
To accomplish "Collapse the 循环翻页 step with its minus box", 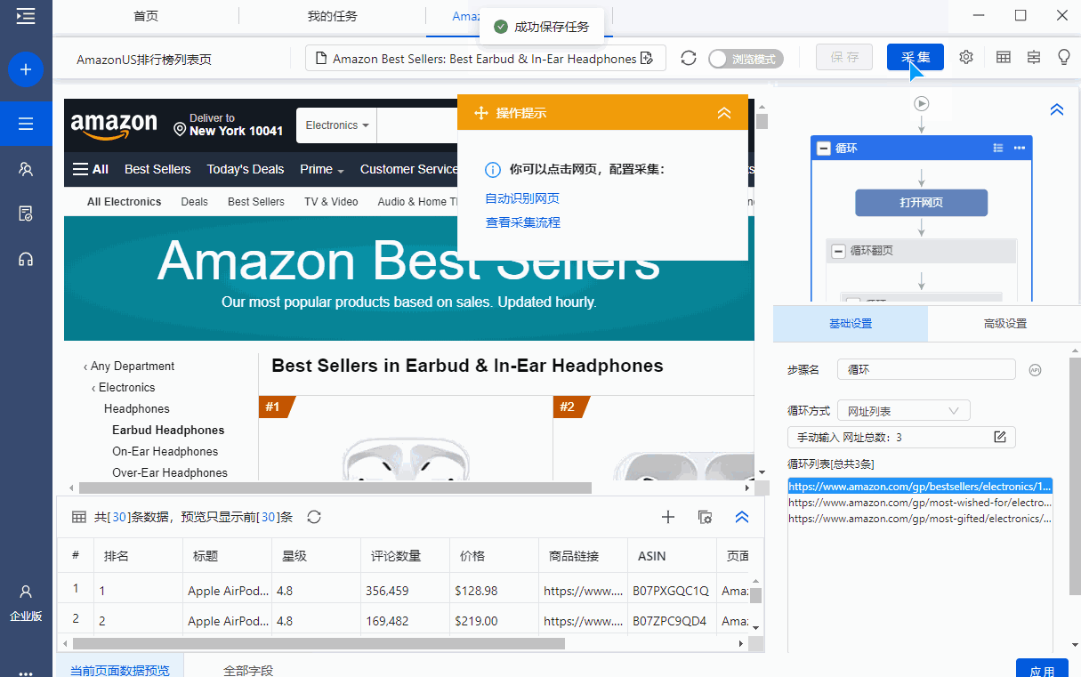I will [838, 251].
